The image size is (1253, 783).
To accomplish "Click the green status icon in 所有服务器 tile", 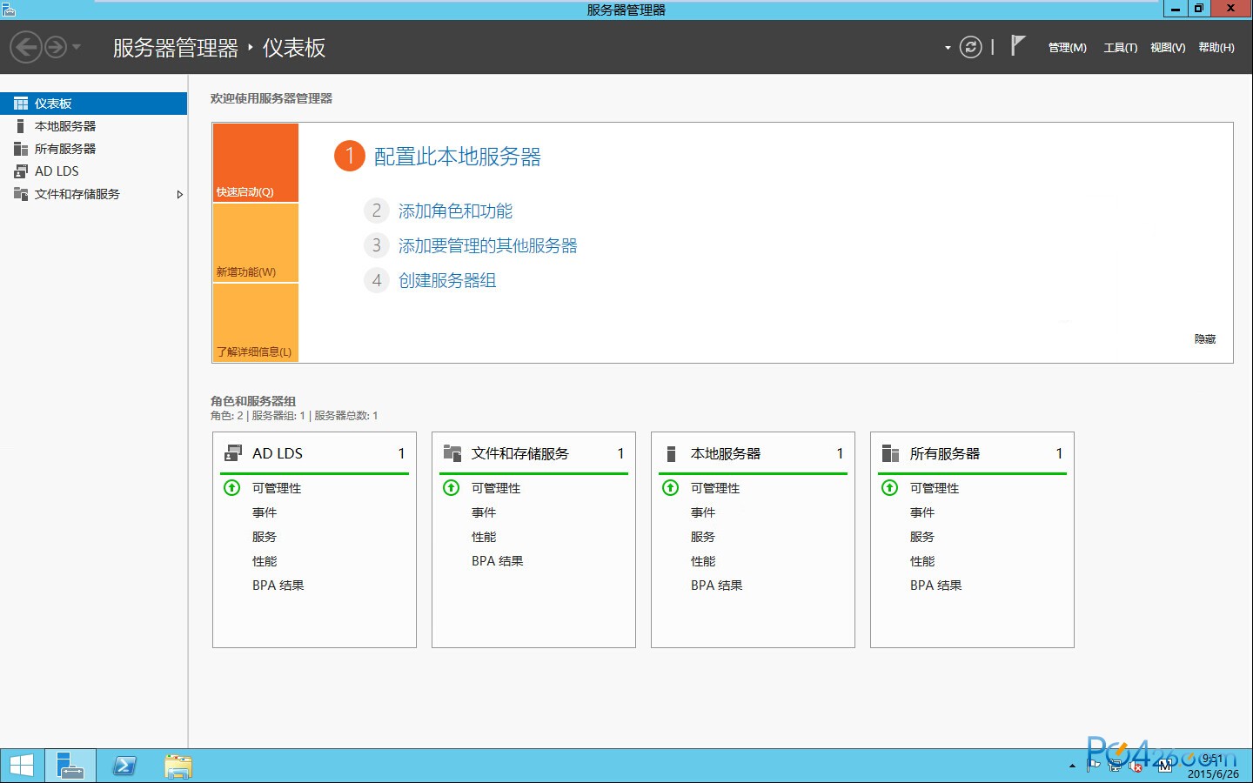I will (x=889, y=488).
